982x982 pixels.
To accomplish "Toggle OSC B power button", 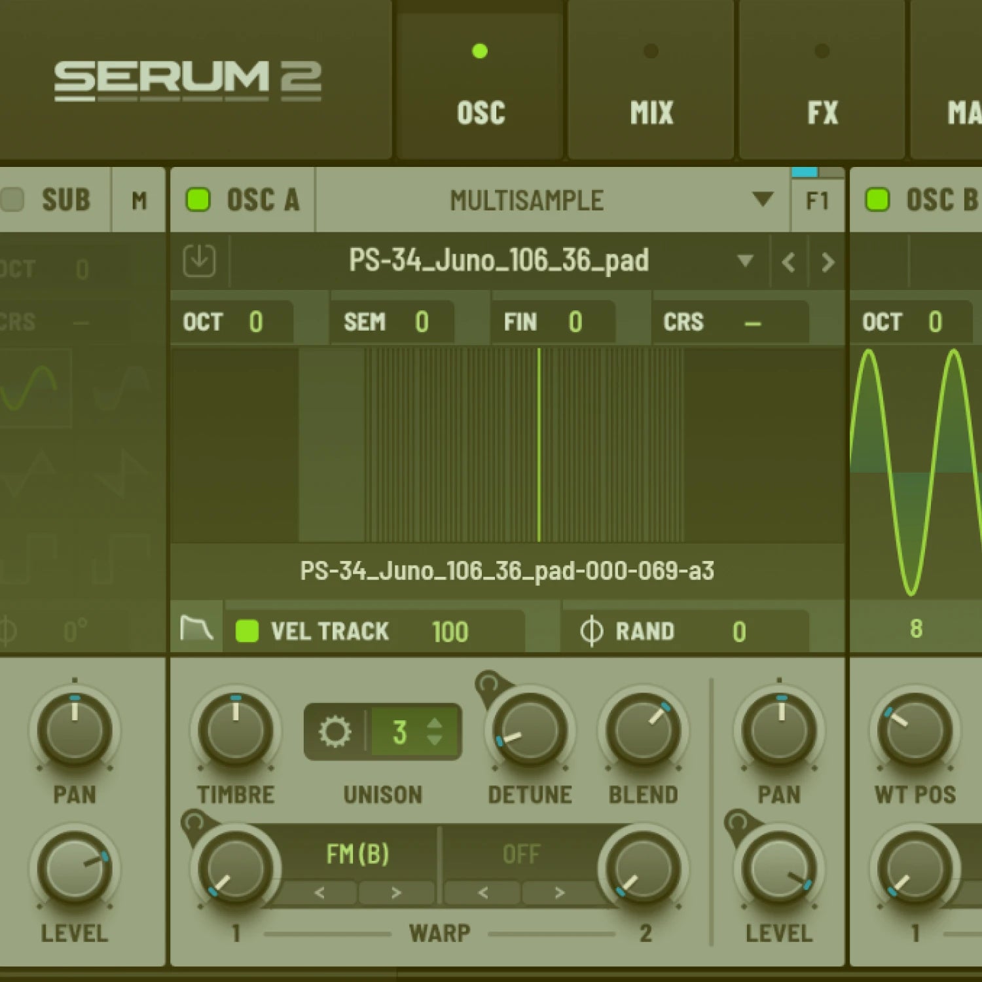I will pos(877,200).
